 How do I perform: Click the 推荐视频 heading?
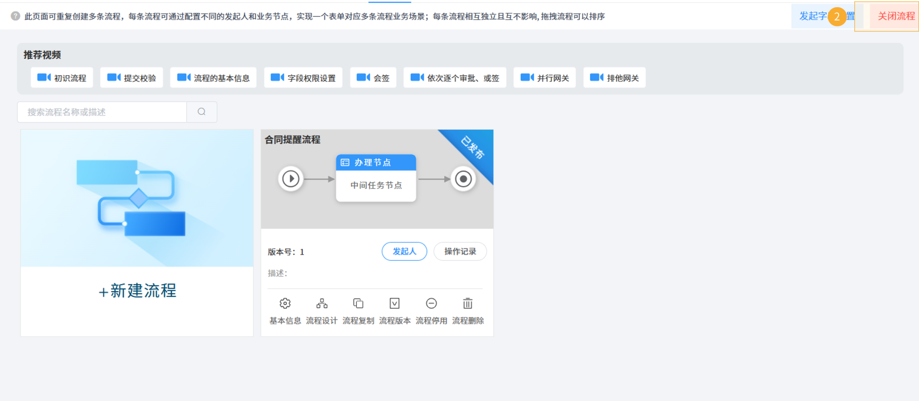[x=42, y=55]
